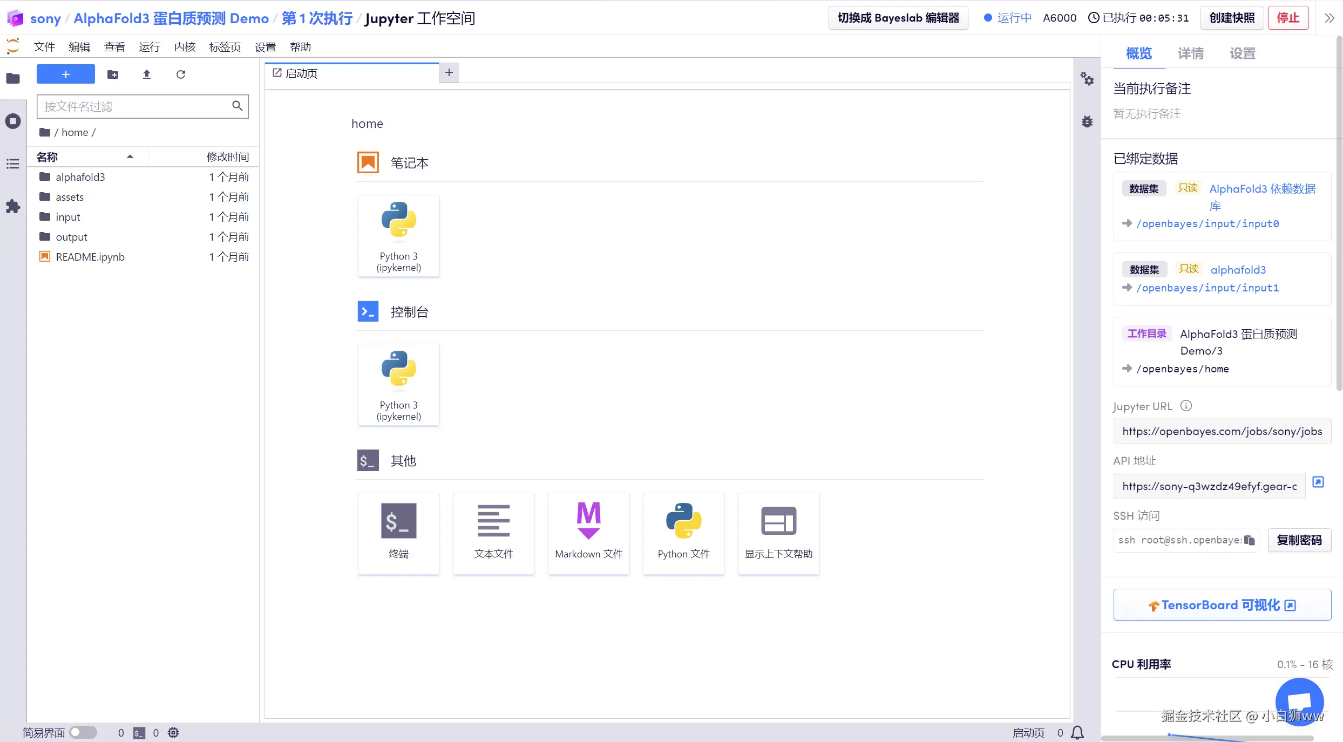Image resolution: width=1343 pixels, height=742 pixels.
Task: Copy the SSH command clipboard icon
Action: pyautogui.click(x=1249, y=540)
